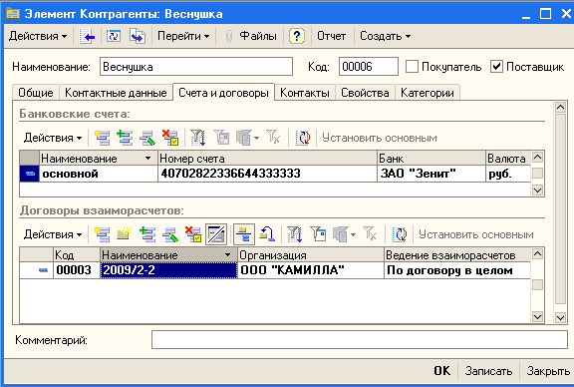Refresh bank accounts list icon
Viewport: 574px width, 387px height.
pos(303,138)
